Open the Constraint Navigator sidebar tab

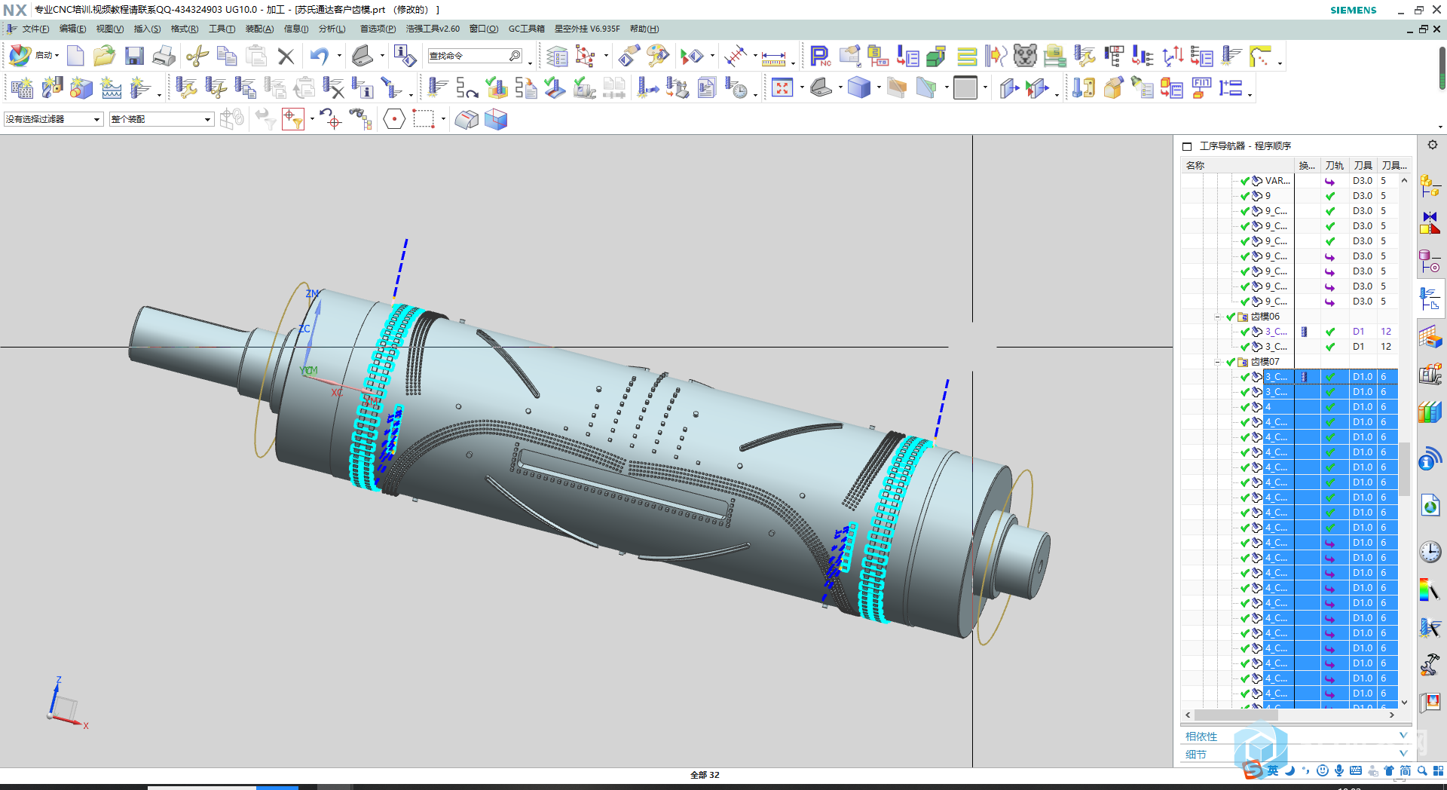tap(1430, 222)
